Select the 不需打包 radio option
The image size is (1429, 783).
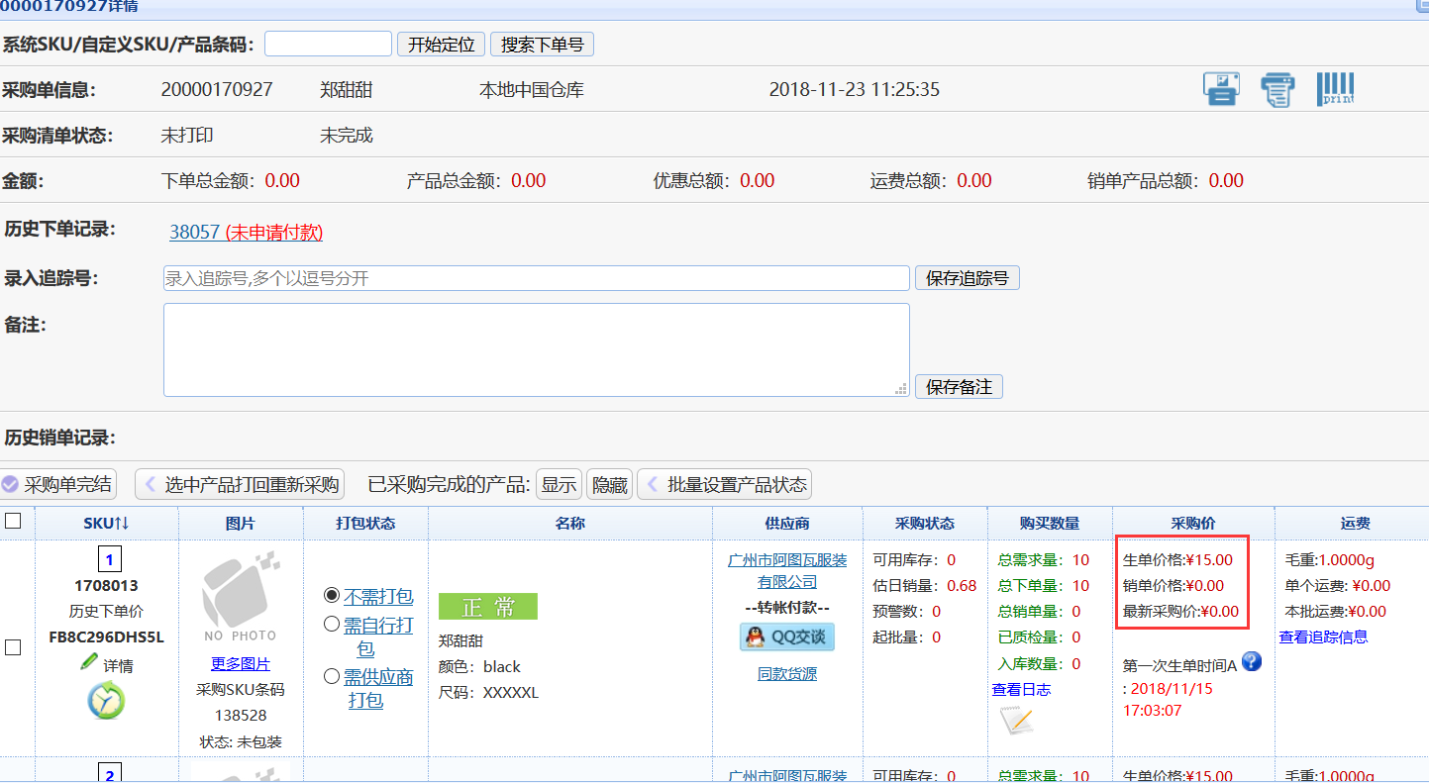click(x=332, y=596)
